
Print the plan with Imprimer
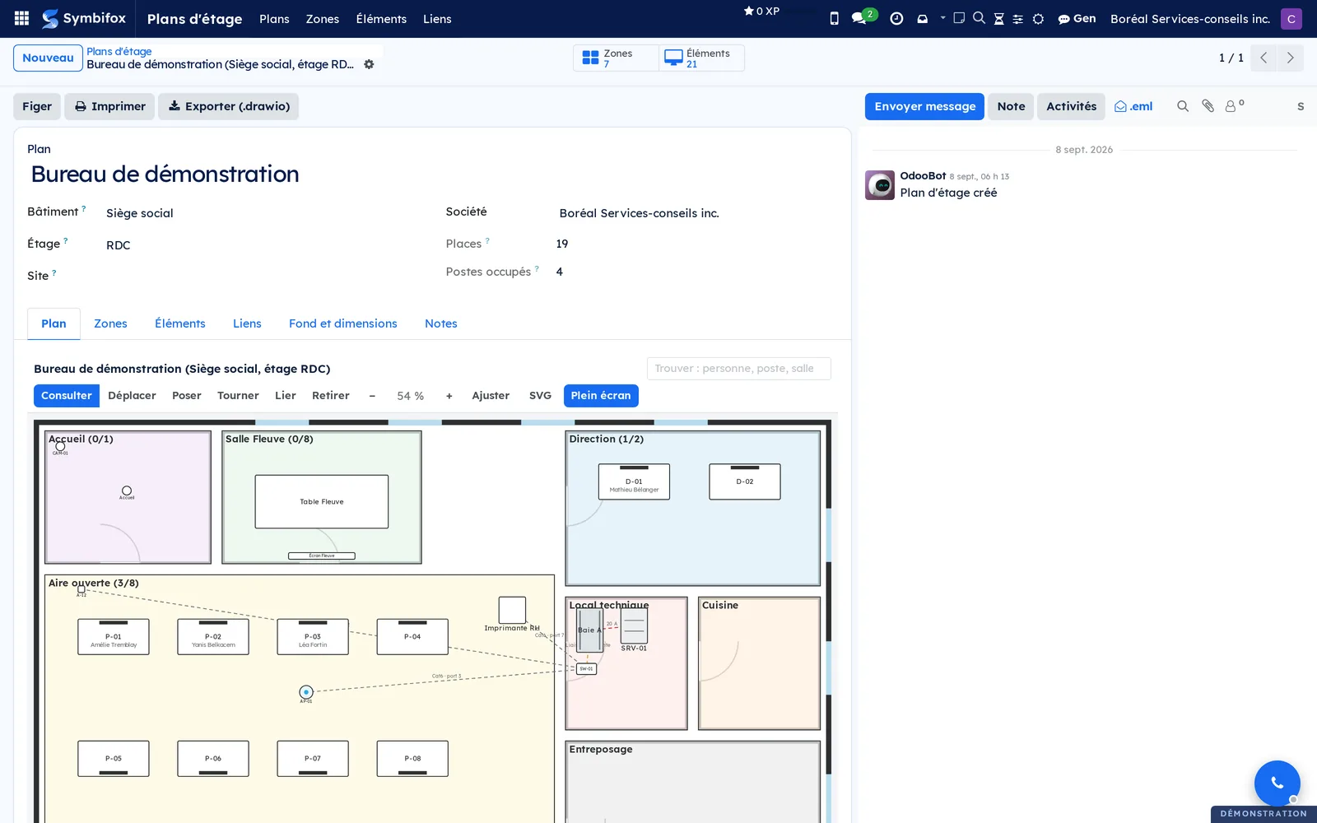tap(109, 106)
